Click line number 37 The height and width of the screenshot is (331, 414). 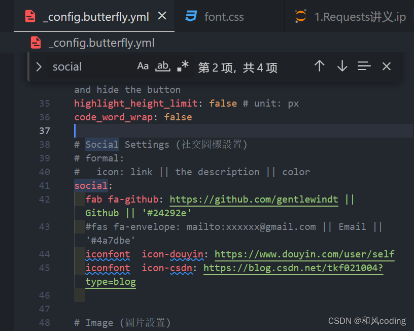pos(45,131)
